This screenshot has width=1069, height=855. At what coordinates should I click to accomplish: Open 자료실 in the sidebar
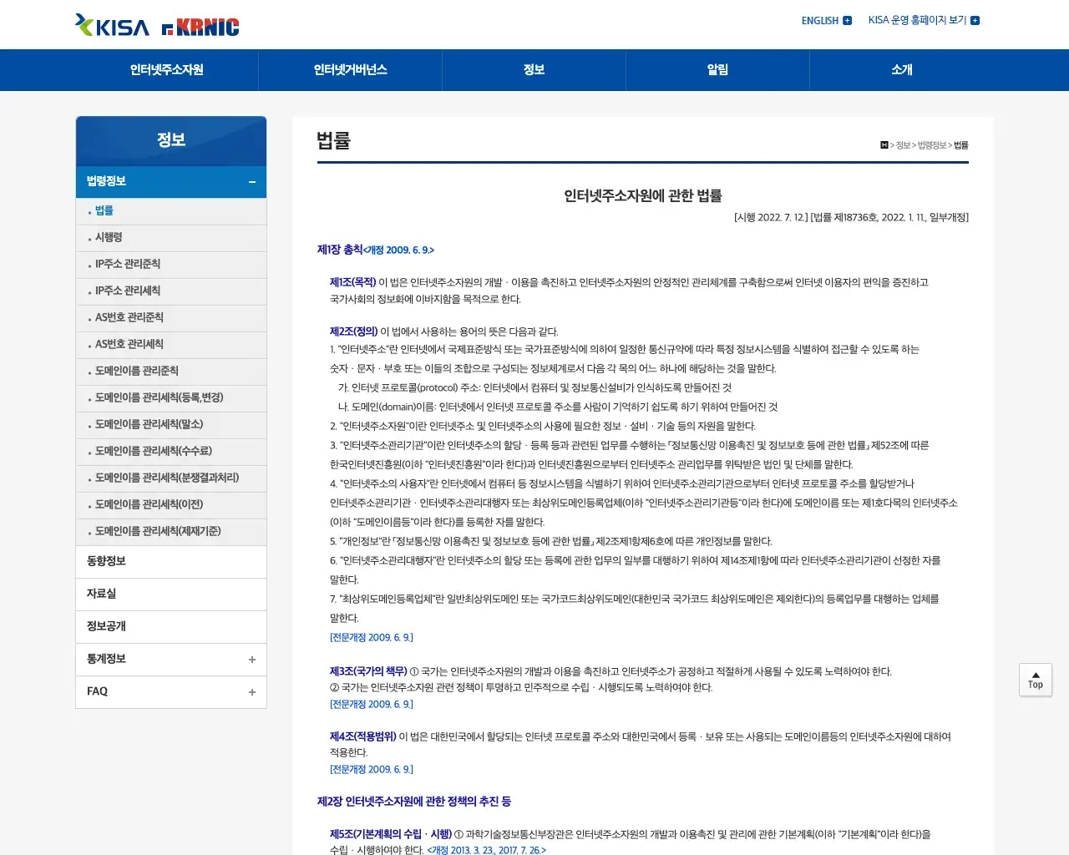click(171, 594)
